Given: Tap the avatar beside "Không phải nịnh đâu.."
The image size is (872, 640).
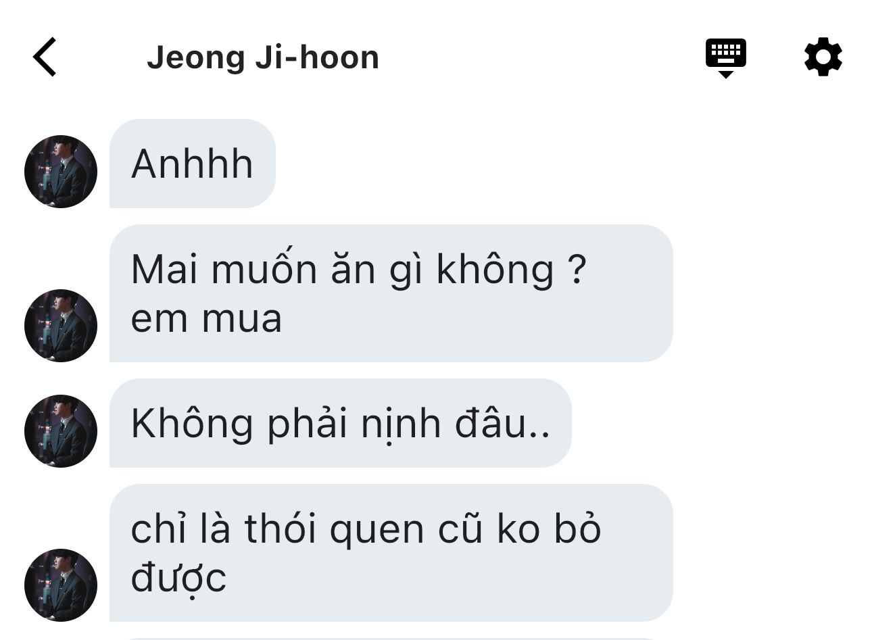Looking at the screenshot, I should [61, 431].
